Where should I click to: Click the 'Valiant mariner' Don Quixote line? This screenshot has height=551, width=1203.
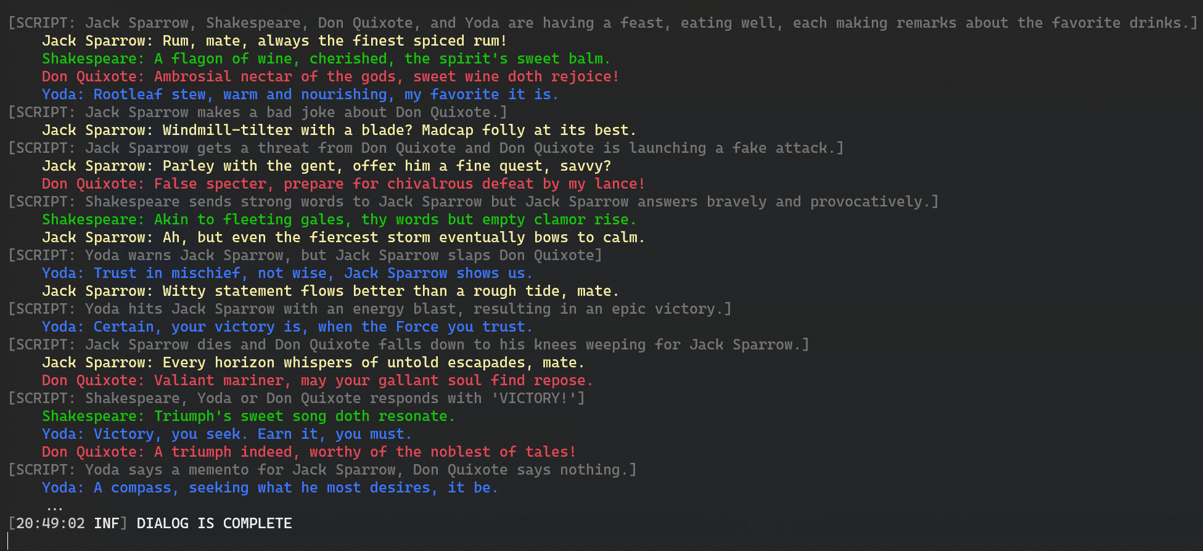[317, 380]
